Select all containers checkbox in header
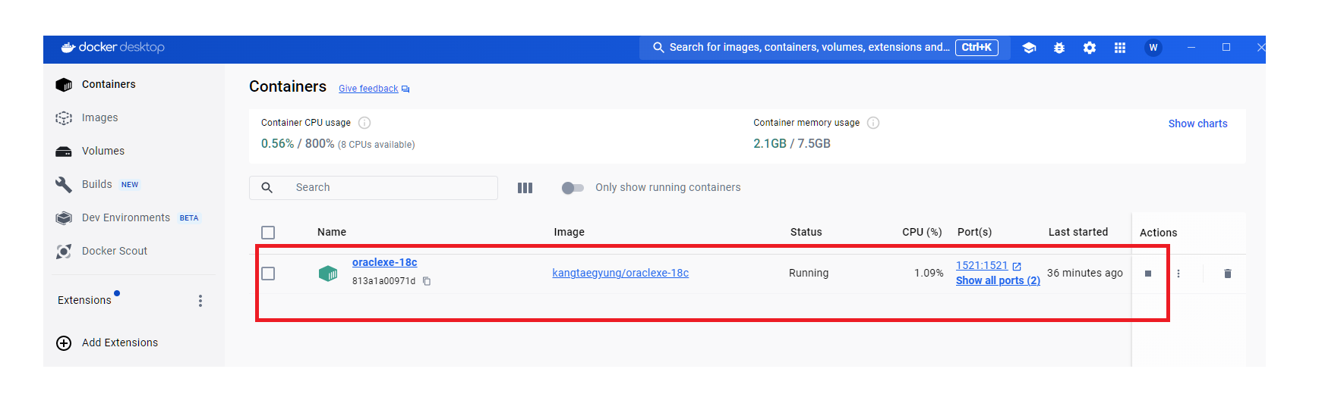The height and width of the screenshot is (416, 1322). coord(268,233)
